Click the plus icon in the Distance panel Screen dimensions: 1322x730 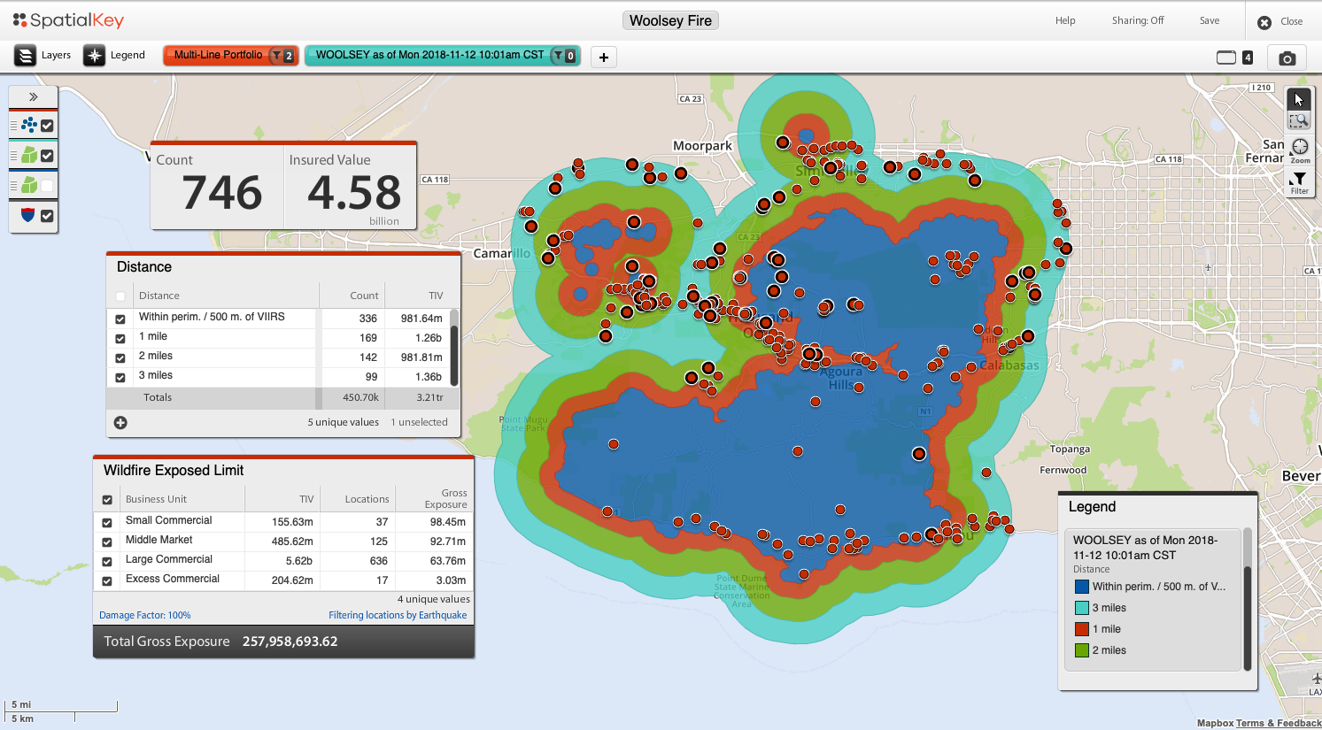pyautogui.click(x=120, y=423)
